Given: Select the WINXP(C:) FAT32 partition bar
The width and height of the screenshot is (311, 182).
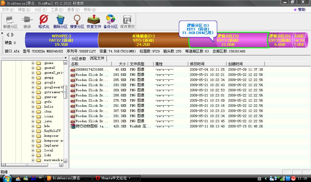Looking at the screenshot, I should click(61, 40).
